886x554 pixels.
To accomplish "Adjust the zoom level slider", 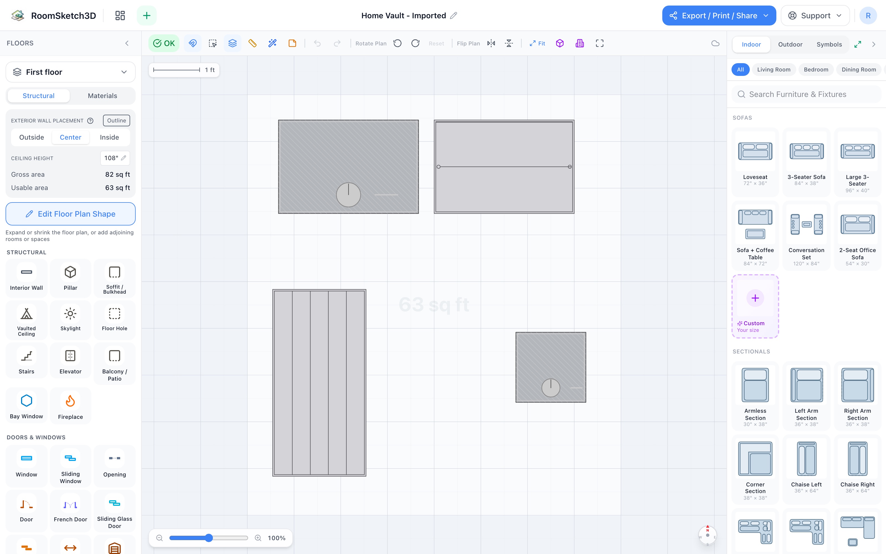I will click(209, 538).
